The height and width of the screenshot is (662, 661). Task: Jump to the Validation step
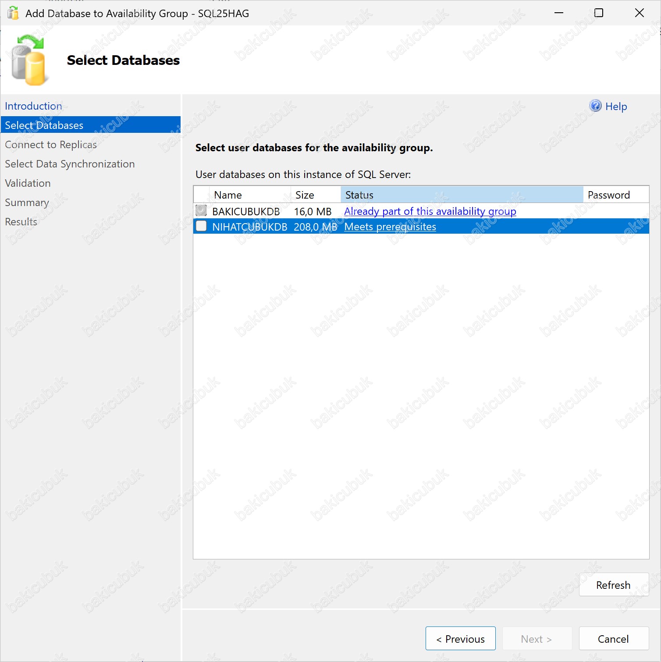[x=28, y=183]
